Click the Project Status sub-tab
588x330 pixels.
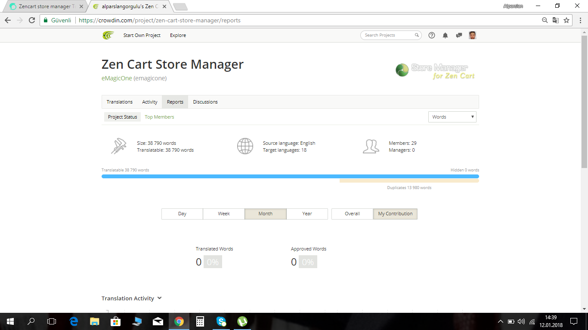[123, 117]
